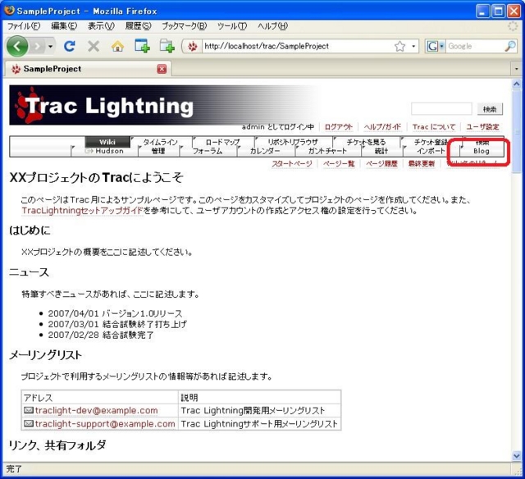Open the Trac について link
Screen dimensions: 525x479
coord(434,127)
